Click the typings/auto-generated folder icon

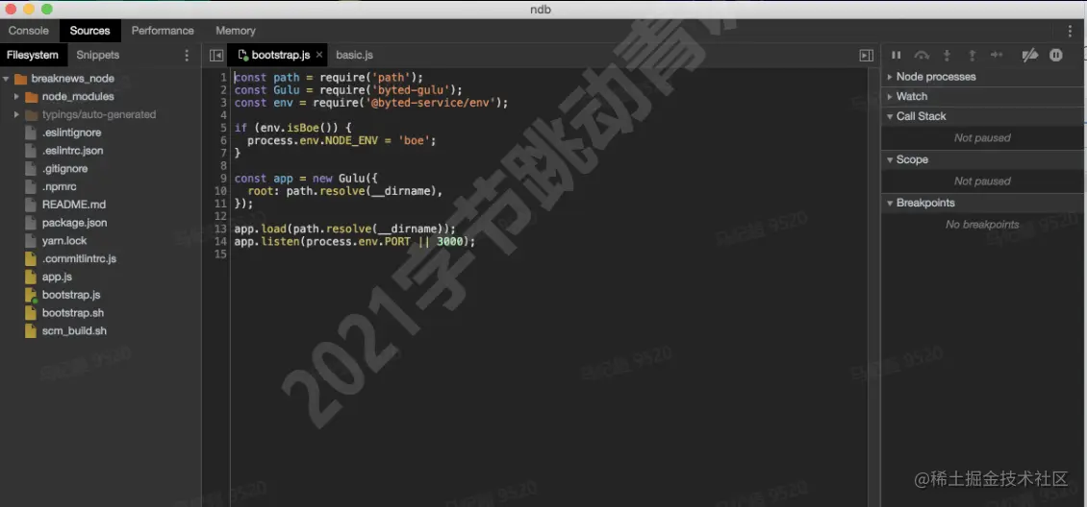tap(31, 115)
